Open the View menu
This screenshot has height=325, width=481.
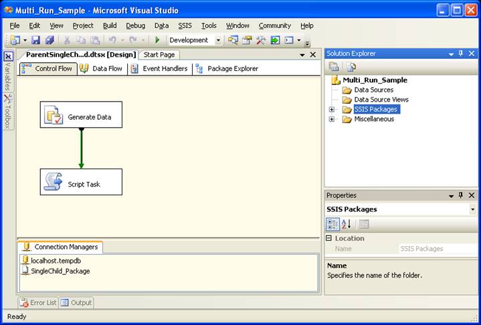click(56, 26)
